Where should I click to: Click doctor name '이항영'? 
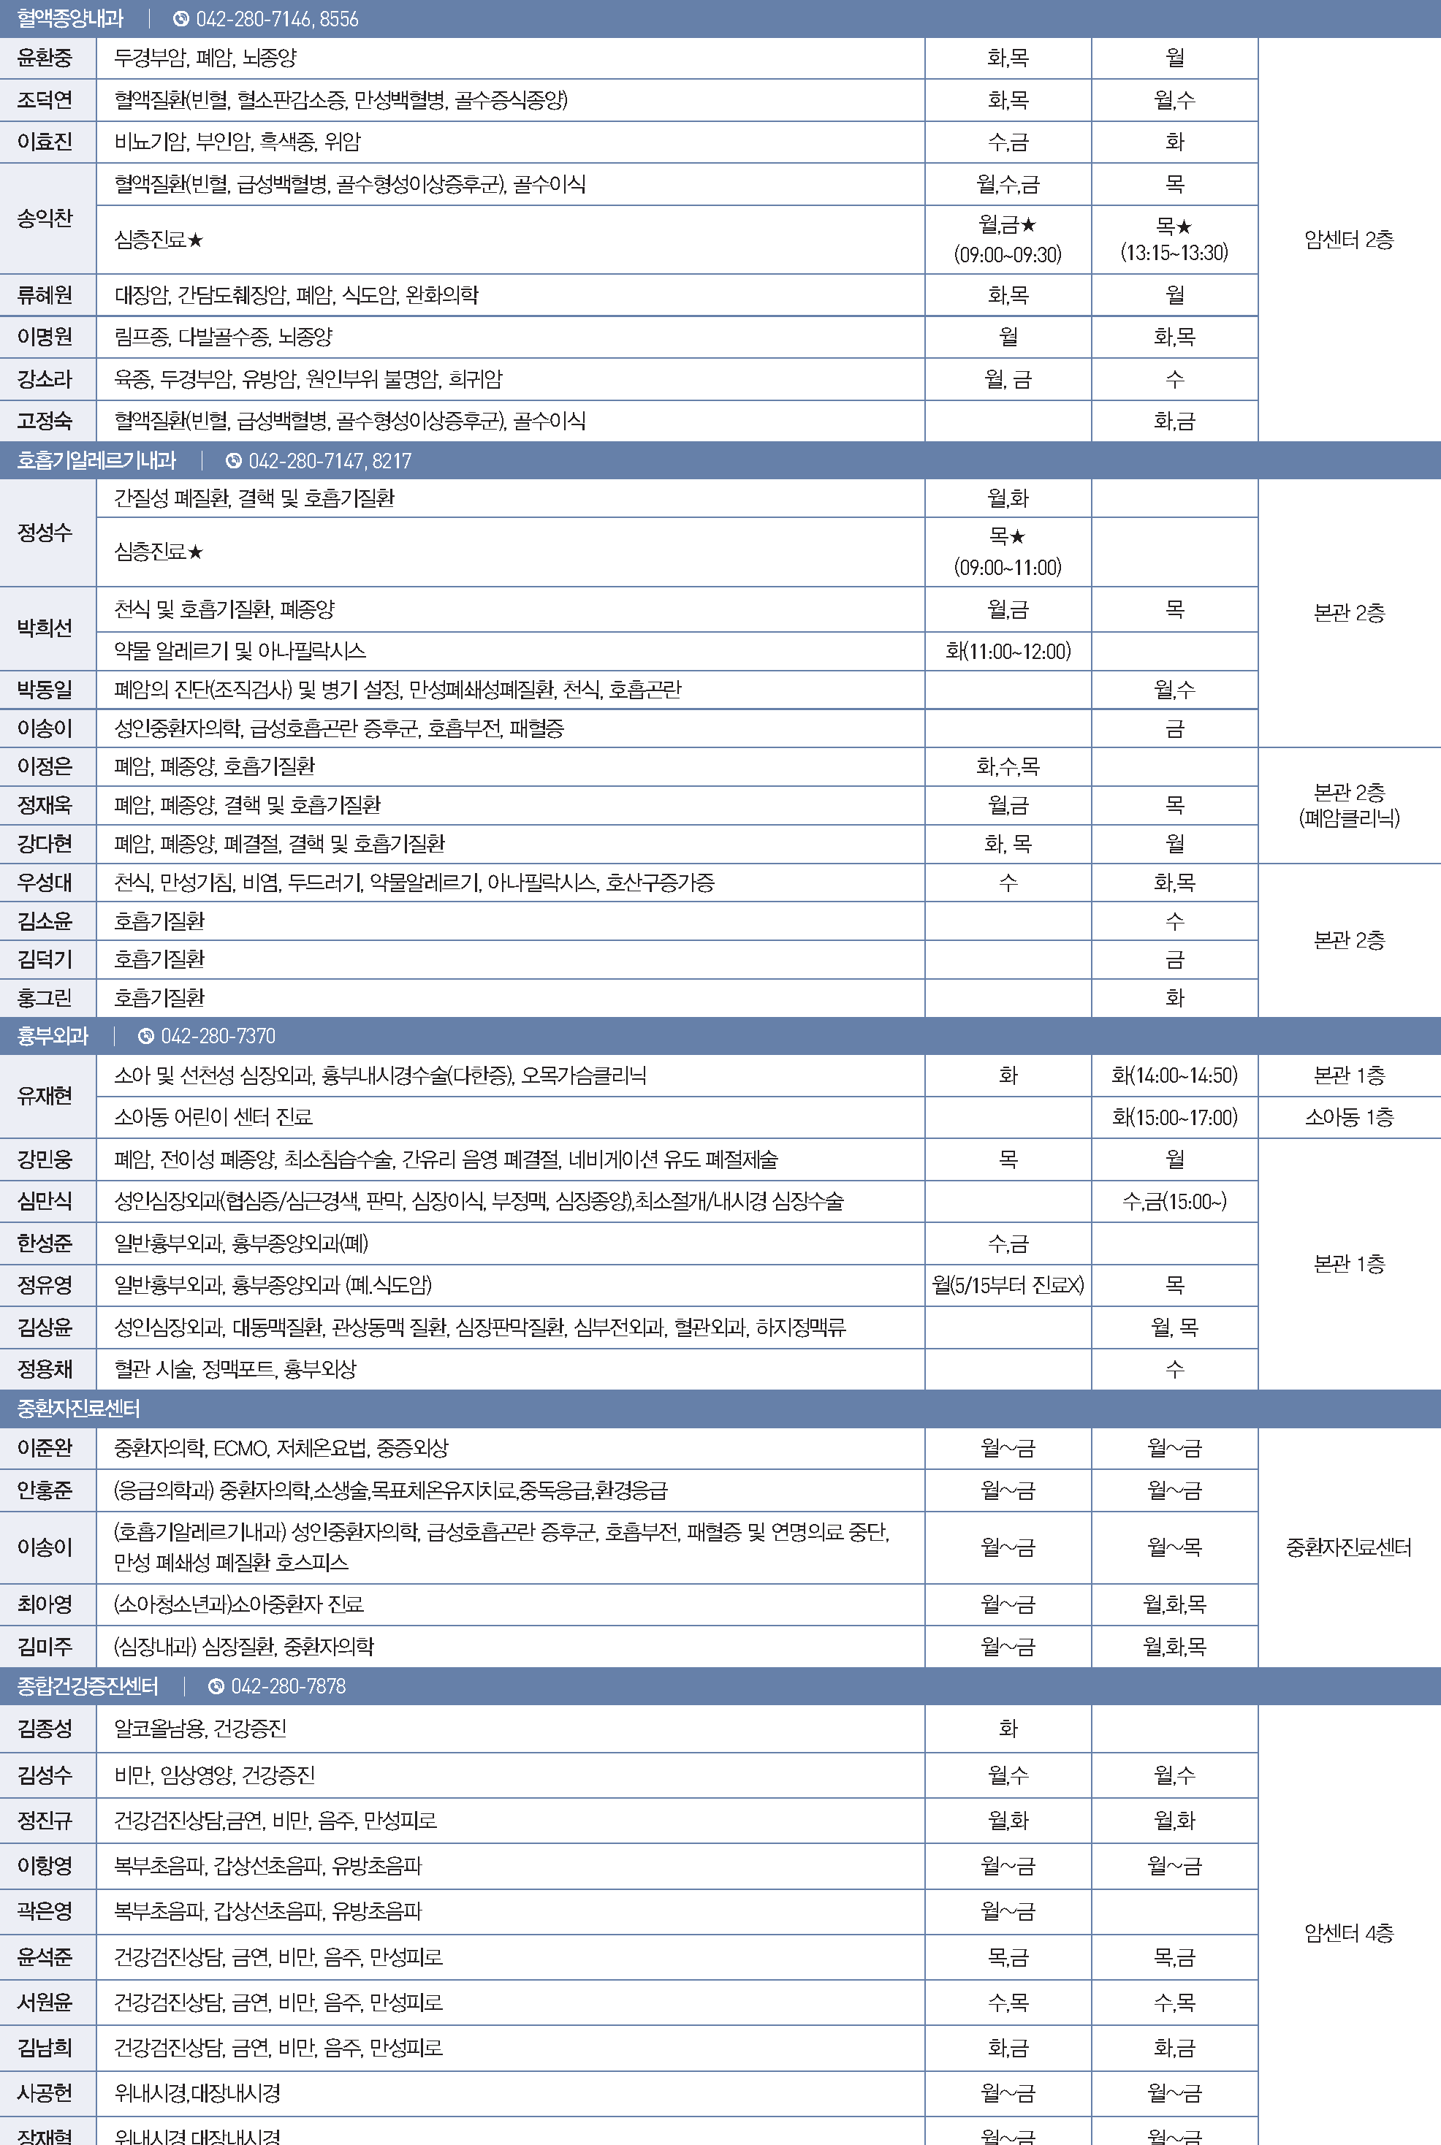pyautogui.click(x=44, y=1867)
